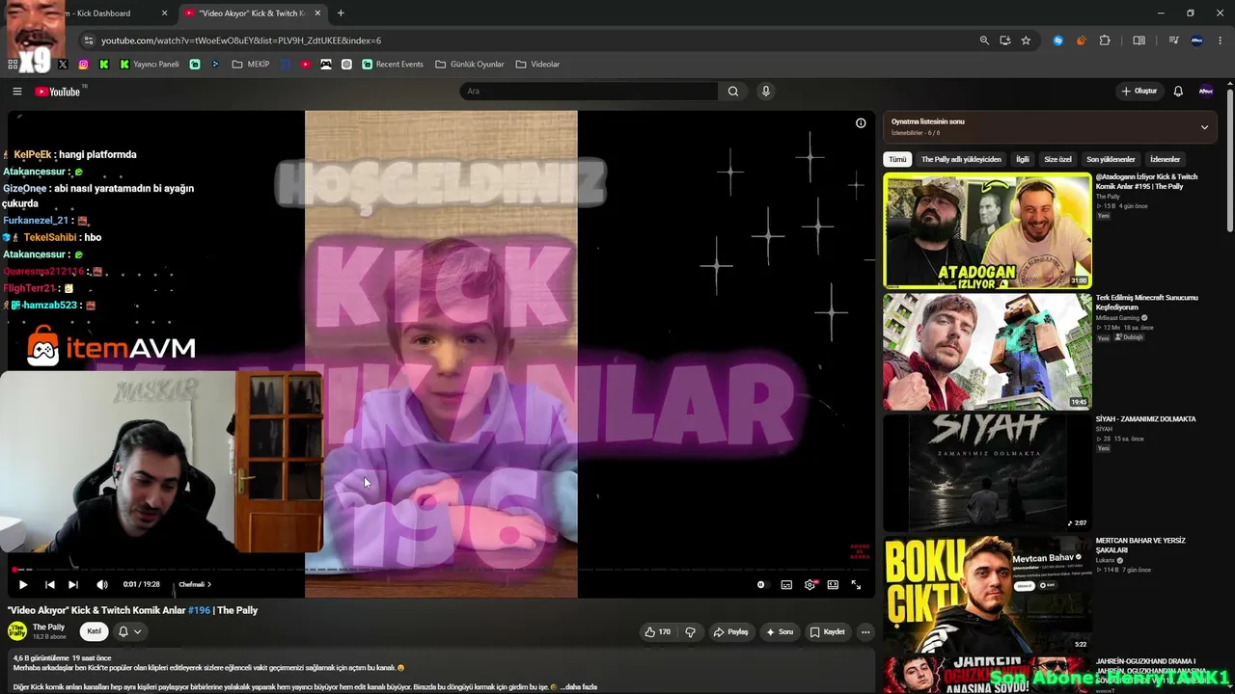Open Chrome three-dot menu

coord(1221,40)
